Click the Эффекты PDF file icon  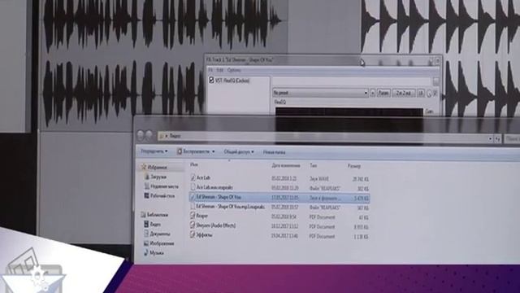[193, 234]
